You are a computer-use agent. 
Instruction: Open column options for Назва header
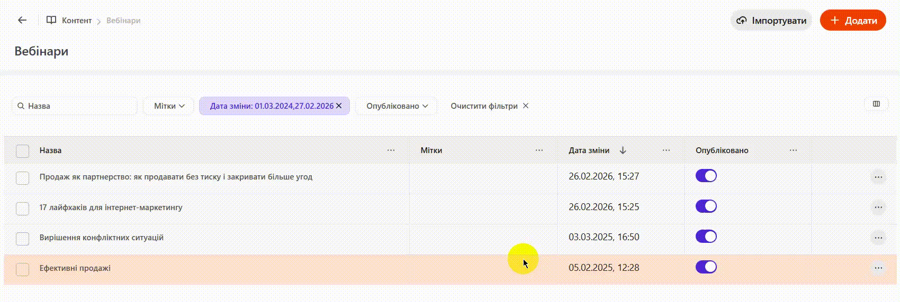pyautogui.click(x=391, y=150)
